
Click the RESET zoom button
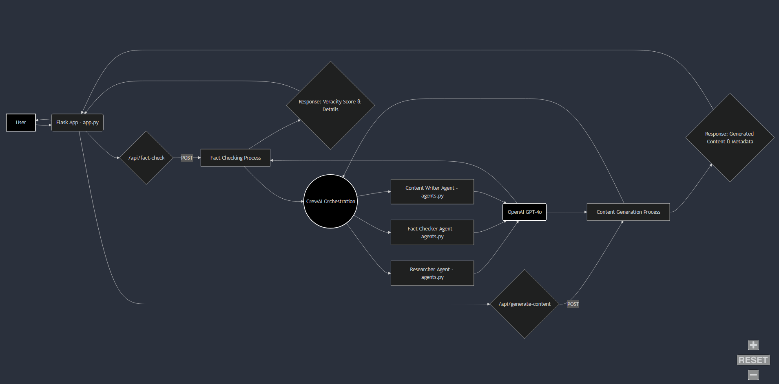tap(753, 360)
